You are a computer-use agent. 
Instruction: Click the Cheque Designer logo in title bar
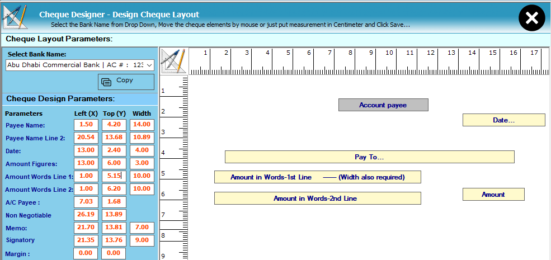pos(15,17)
